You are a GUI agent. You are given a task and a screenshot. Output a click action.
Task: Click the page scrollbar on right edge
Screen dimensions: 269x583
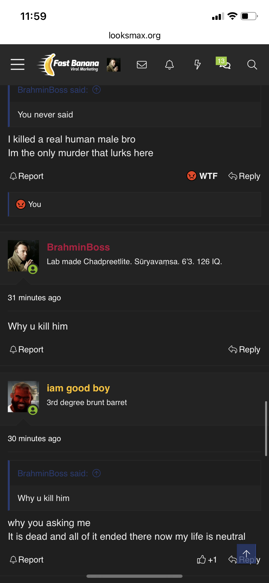266,428
